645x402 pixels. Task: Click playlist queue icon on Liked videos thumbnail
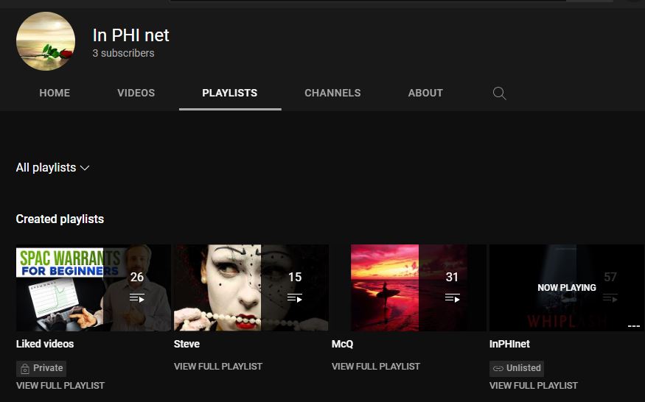[137, 298]
